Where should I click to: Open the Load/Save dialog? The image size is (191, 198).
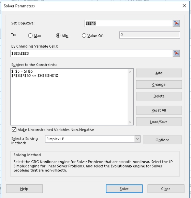point(159,122)
